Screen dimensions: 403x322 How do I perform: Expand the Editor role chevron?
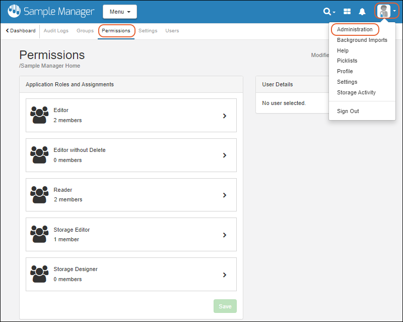(x=225, y=116)
